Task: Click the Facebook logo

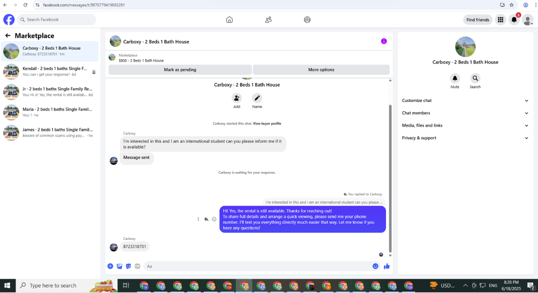Action: [9, 19]
